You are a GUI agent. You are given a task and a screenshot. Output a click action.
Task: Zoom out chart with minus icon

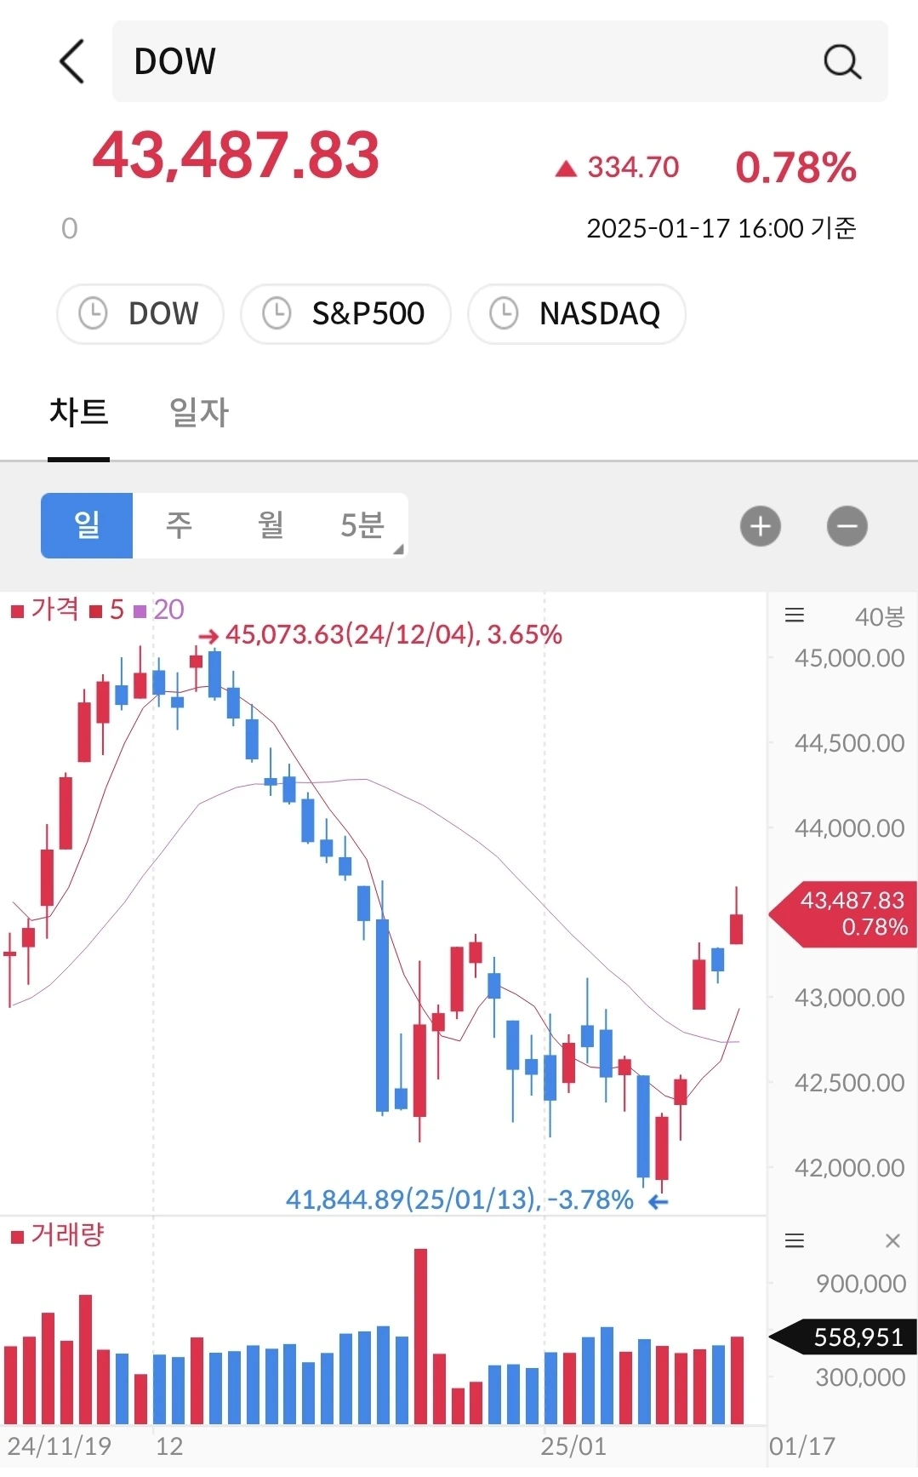(847, 526)
